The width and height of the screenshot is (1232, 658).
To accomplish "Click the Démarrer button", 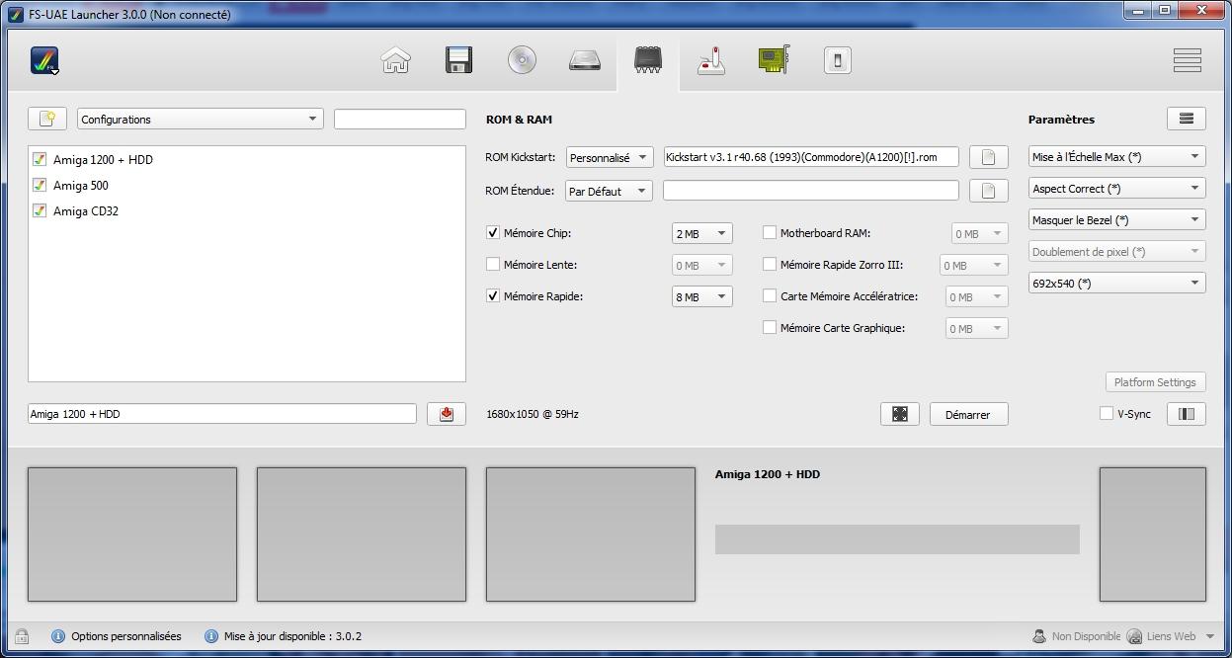I will 967,414.
